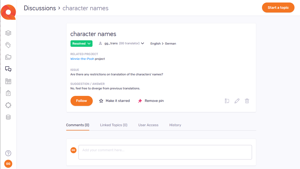Click the Add your comment field

click(165, 152)
